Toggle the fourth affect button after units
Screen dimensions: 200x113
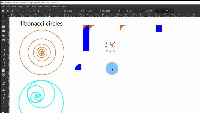(172, 11)
